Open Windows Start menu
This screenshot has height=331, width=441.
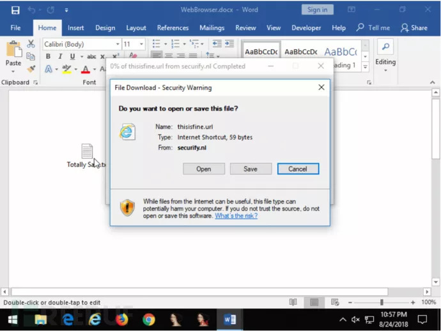[12, 320]
